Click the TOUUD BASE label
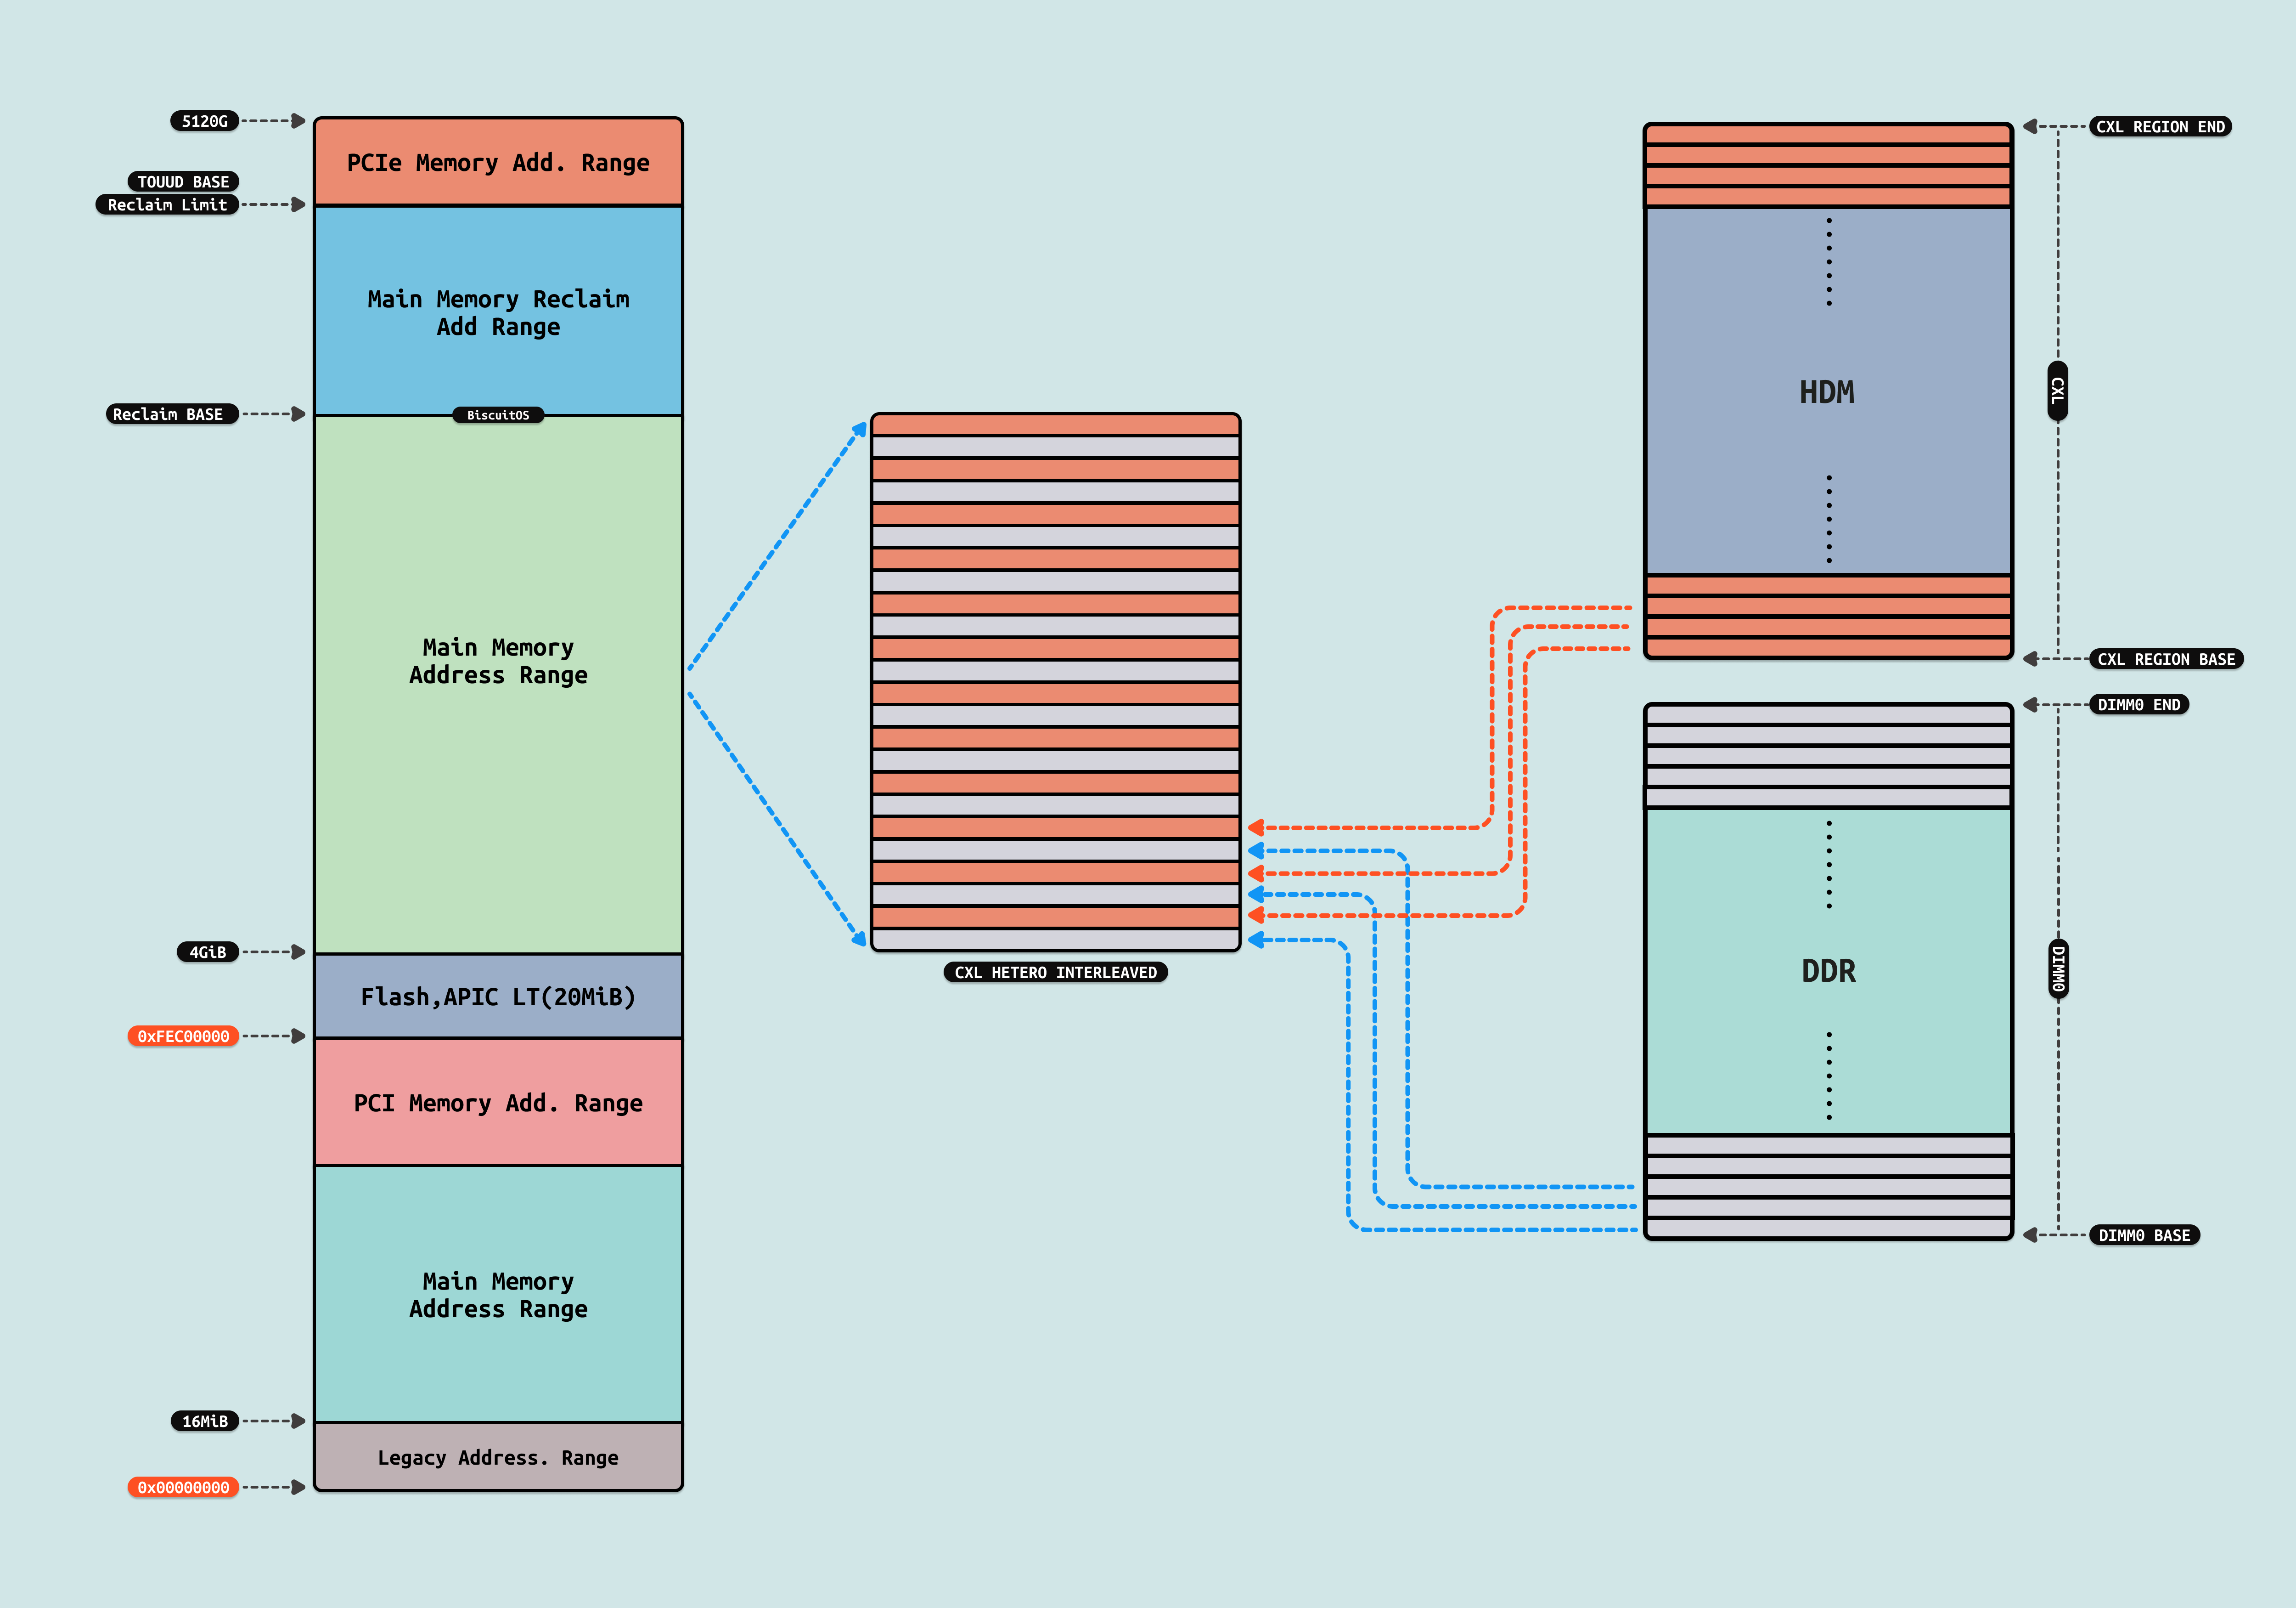This screenshot has height=1608, width=2296. coord(183,181)
